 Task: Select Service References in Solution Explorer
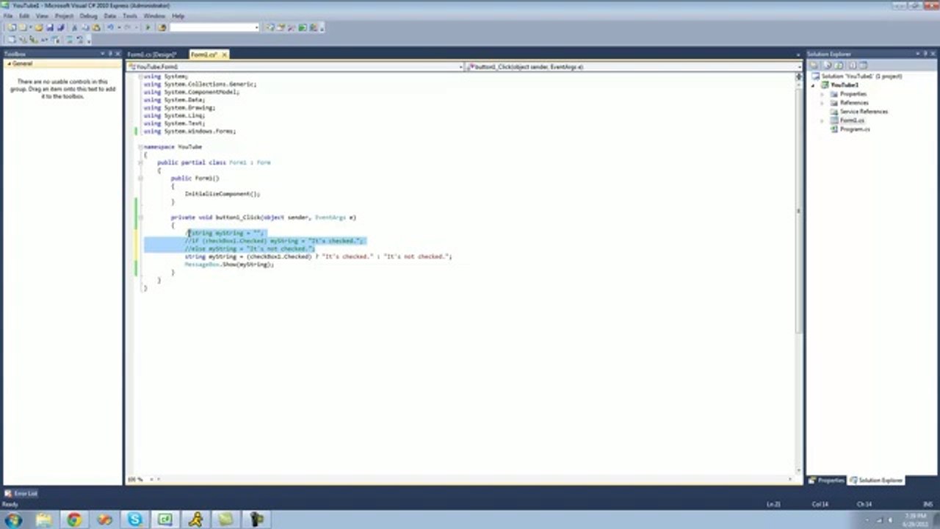(864, 112)
